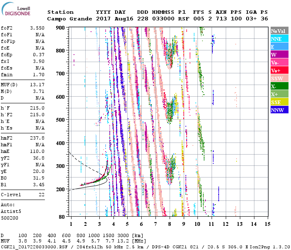291x250 pixels.
Task: Click the RSF program value
Action: coord(184,19)
